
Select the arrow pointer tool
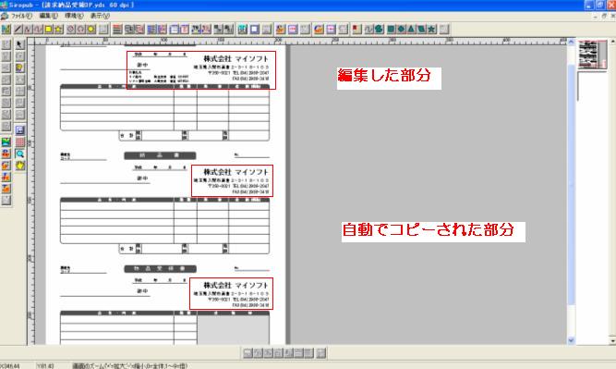point(19,44)
